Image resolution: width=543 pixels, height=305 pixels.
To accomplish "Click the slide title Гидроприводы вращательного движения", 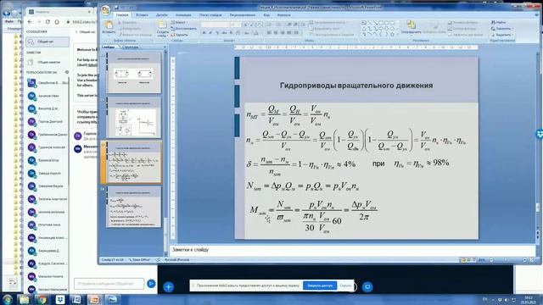I will point(356,86).
